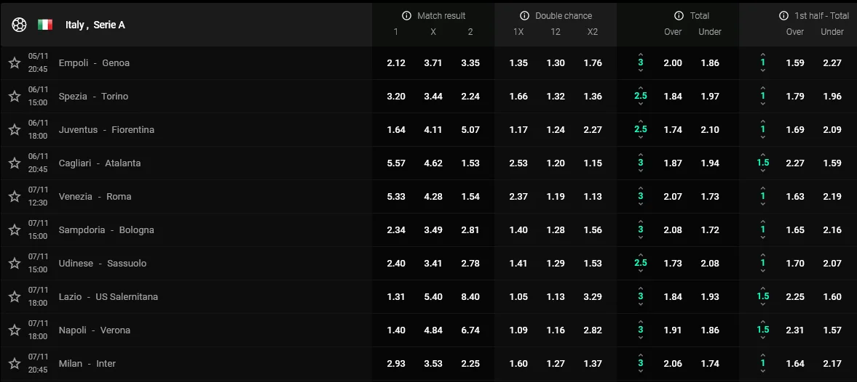Click the soccer ball sport icon
Image resolution: width=857 pixels, height=382 pixels.
(x=19, y=25)
